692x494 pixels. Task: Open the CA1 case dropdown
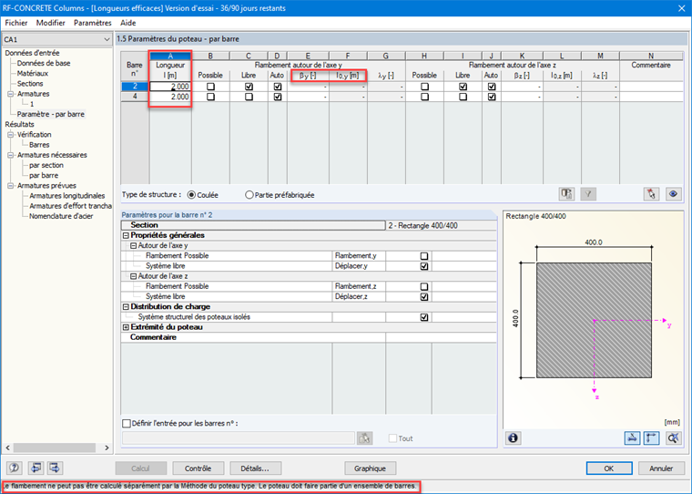107,39
